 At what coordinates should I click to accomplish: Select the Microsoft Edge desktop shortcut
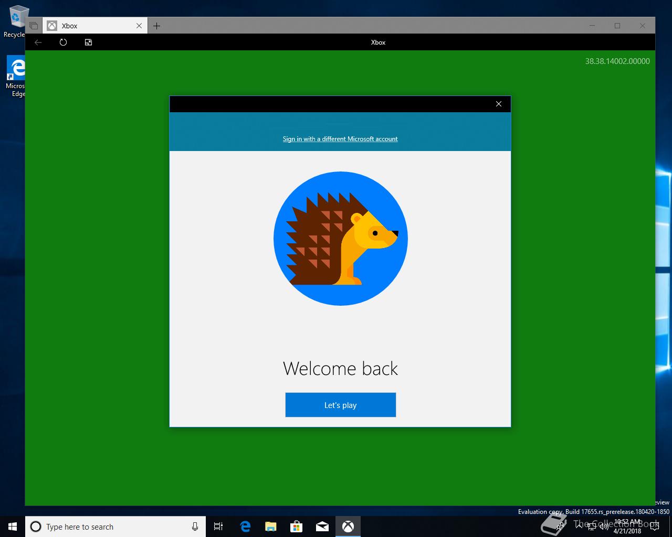[x=16, y=77]
